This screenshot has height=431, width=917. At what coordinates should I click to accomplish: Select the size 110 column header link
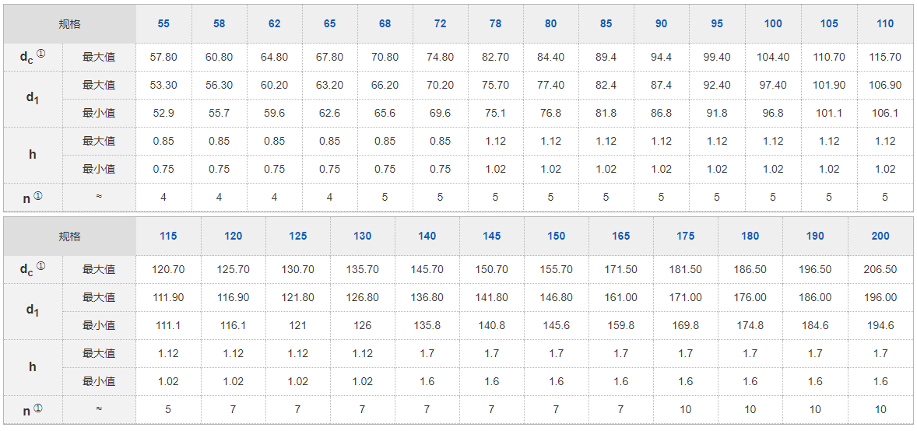tap(885, 23)
